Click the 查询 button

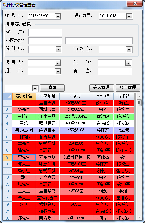pos(52,88)
